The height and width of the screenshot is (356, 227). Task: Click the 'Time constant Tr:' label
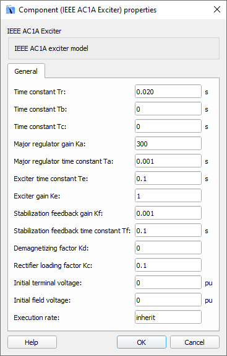pyautogui.click(x=40, y=92)
